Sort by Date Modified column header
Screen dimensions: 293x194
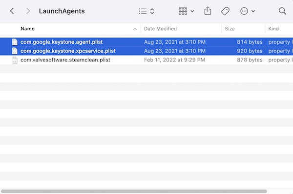tap(160, 29)
